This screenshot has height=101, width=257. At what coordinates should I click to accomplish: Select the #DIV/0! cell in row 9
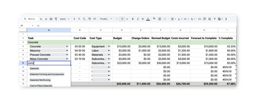227,67
